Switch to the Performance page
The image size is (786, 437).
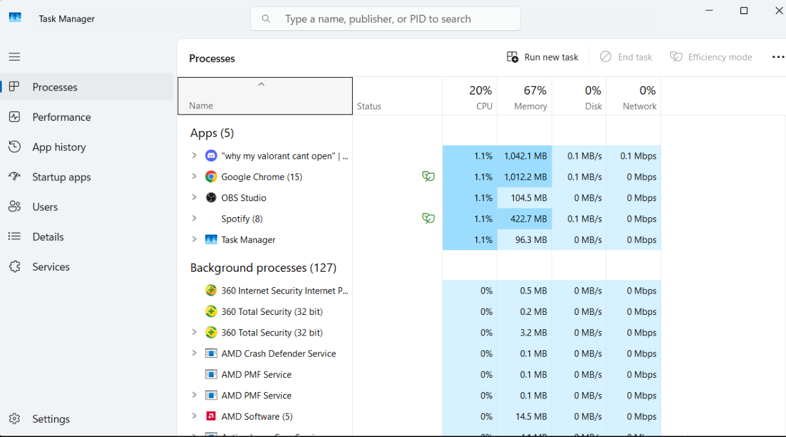click(x=61, y=117)
